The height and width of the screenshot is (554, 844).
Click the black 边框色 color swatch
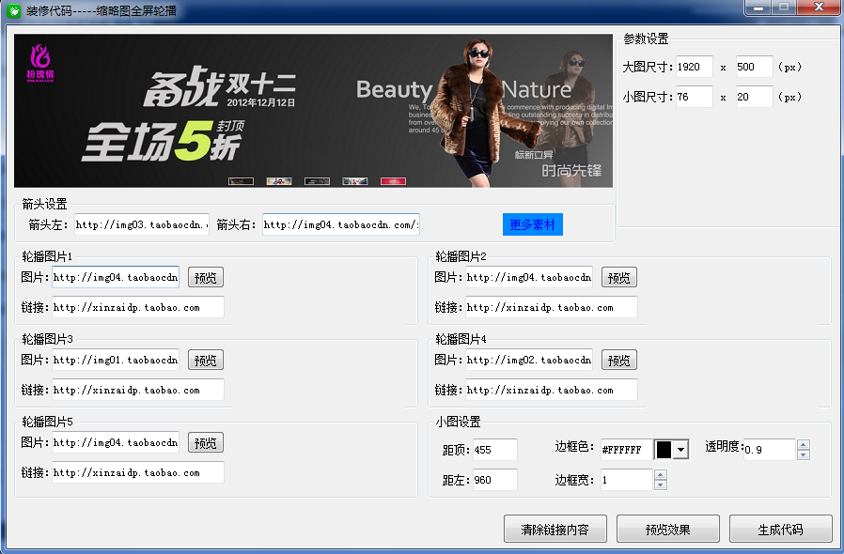click(664, 449)
